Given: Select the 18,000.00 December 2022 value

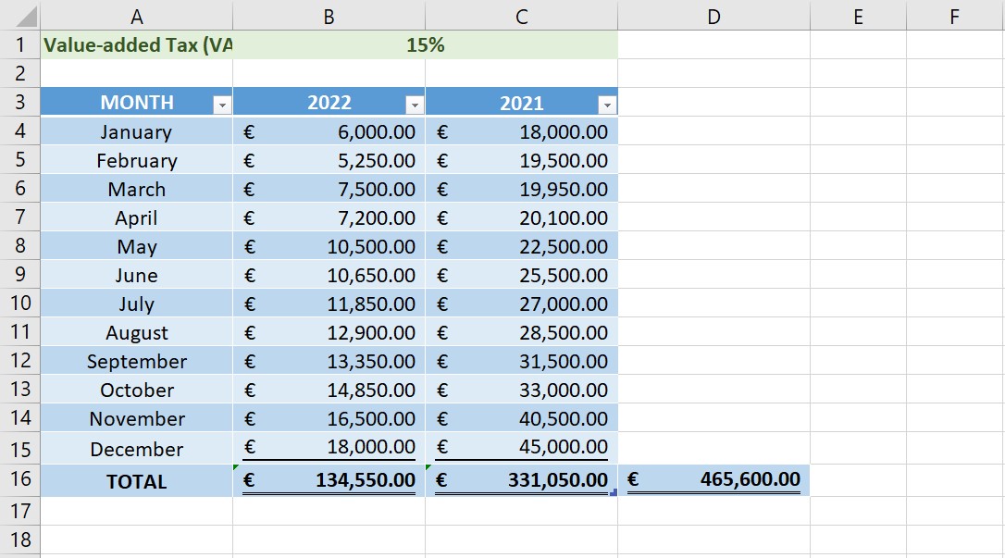Looking at the screenshot, I should click(329, 449).
